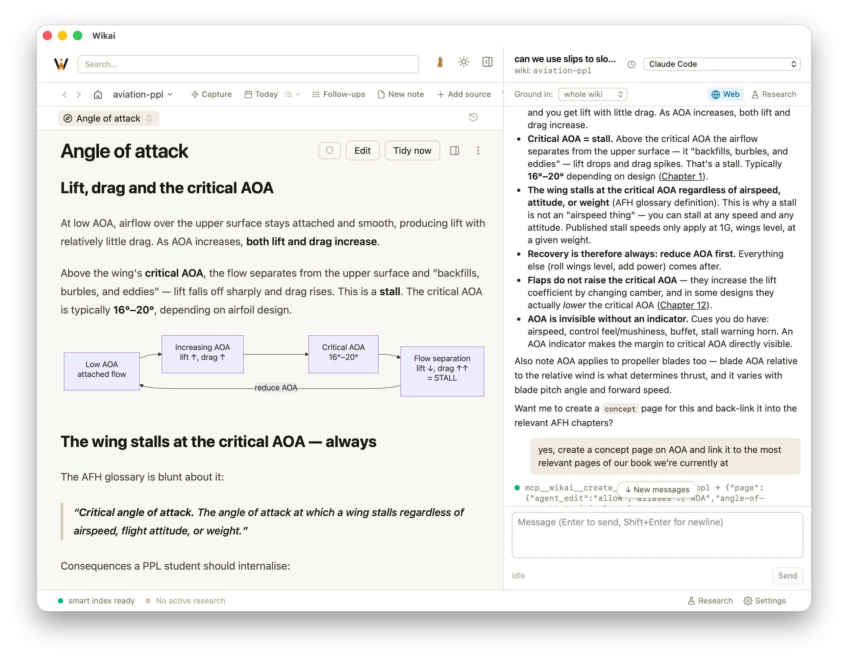Open chat history clock icon
Screen dimensions: 848x660
click(x=631, y=64)
